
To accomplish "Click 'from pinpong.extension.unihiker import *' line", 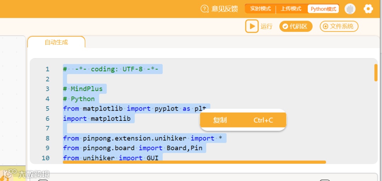I will coord(143,138).
